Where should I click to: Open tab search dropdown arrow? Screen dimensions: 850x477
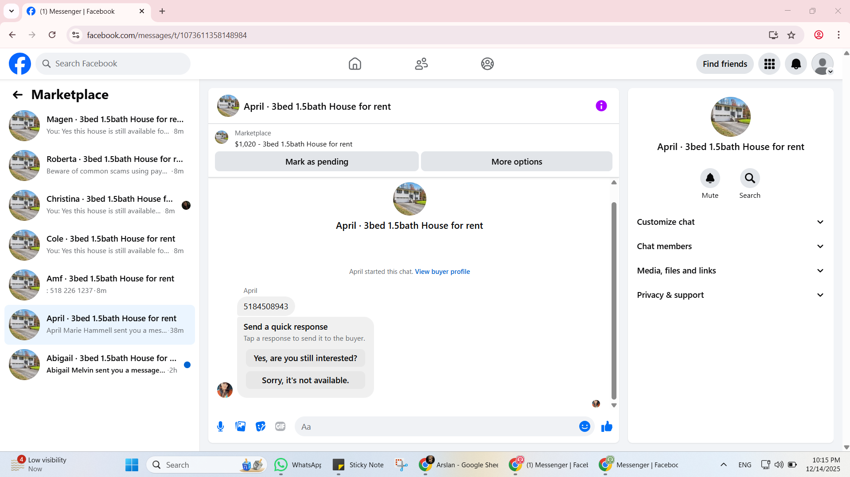click(x=12, y=11)
